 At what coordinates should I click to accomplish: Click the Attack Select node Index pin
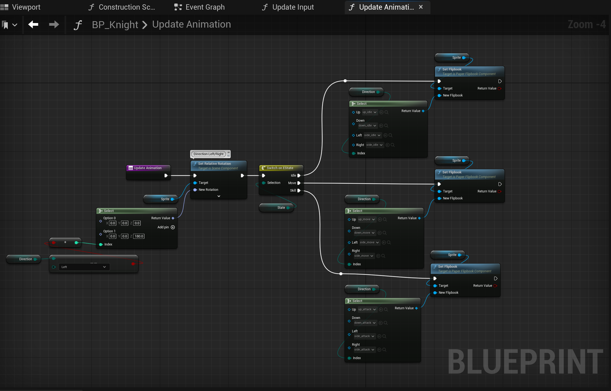350,358
